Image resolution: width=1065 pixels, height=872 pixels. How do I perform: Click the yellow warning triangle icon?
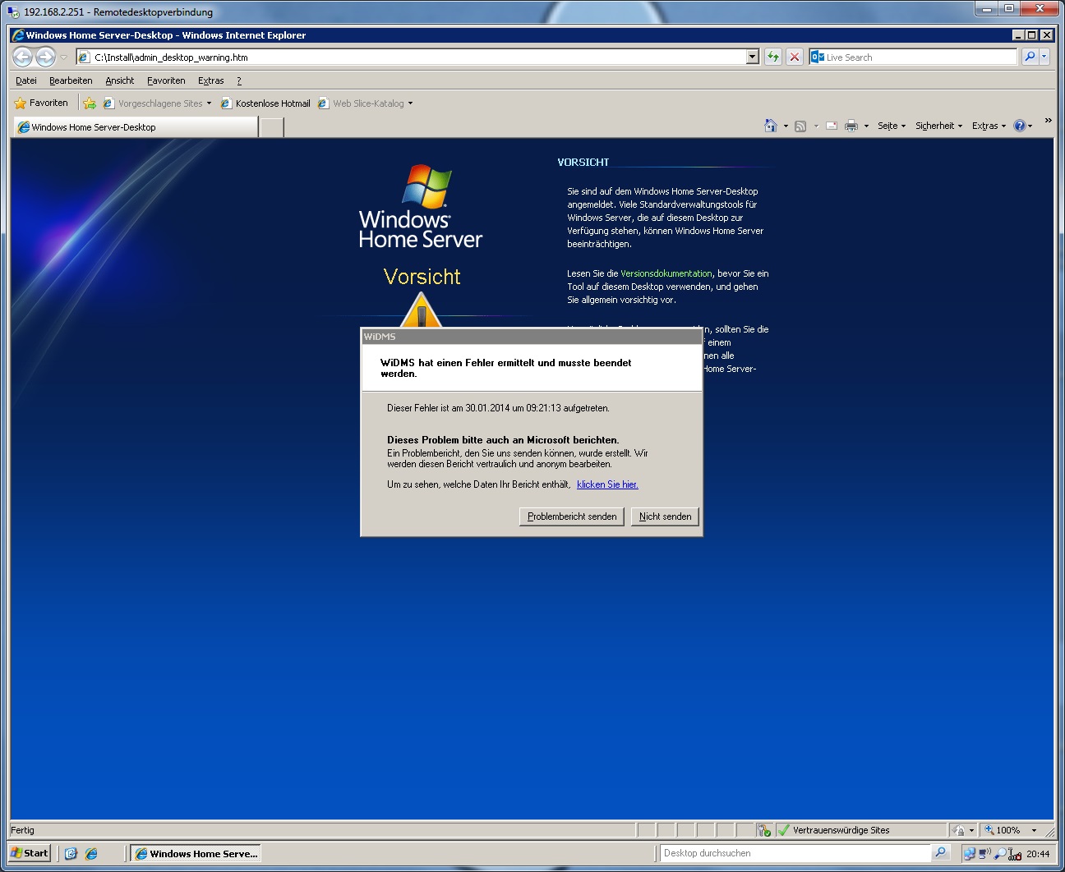[x=422, y=312]
